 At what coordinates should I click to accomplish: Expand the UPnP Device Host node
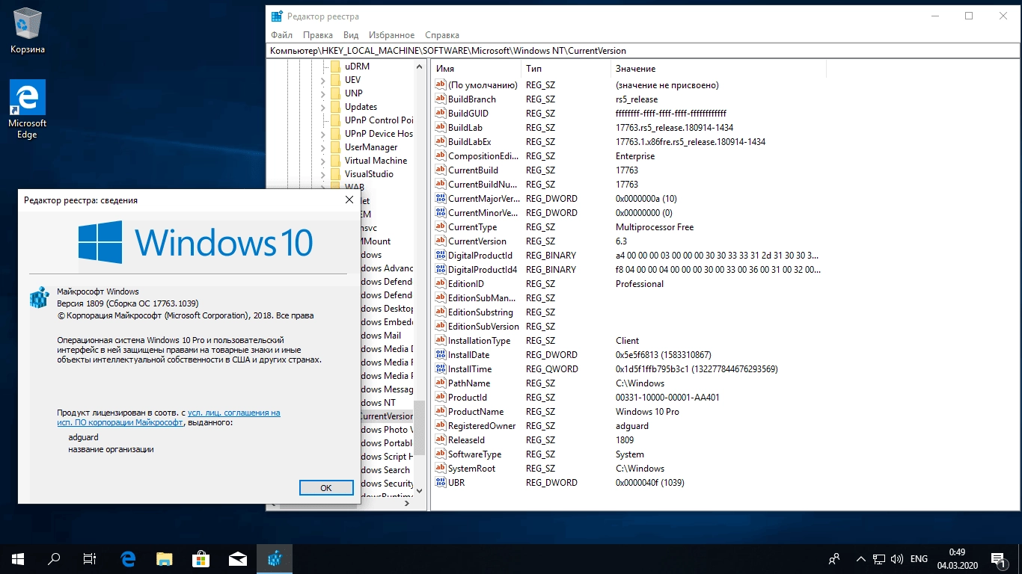coord(323,134)
